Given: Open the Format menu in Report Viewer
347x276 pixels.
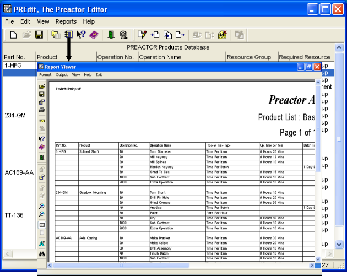Looking at the screenshot, I should [45, 75].
